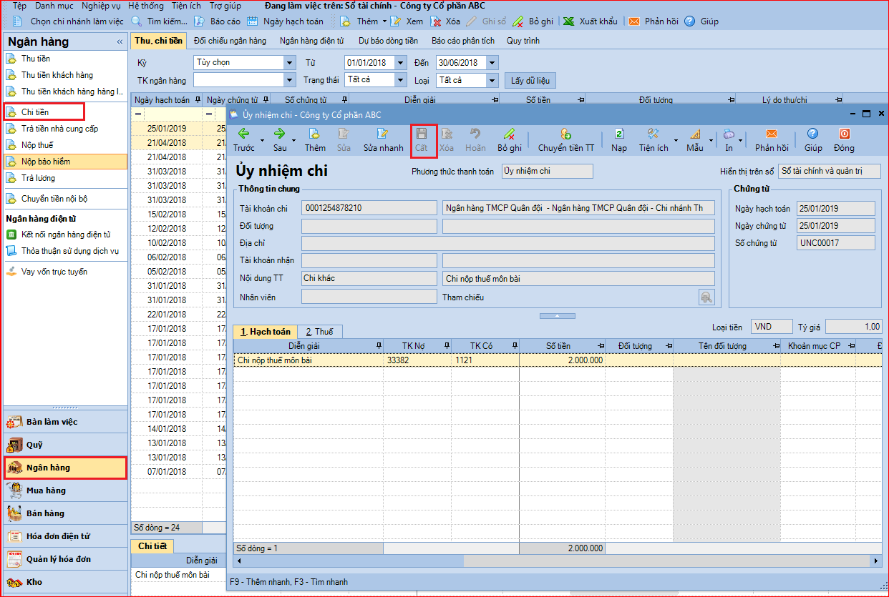Click Bỏ ghi in the main window toolbar
This screenshot has height=597, width=889.
pyautogui.click(x=533, y=21)
